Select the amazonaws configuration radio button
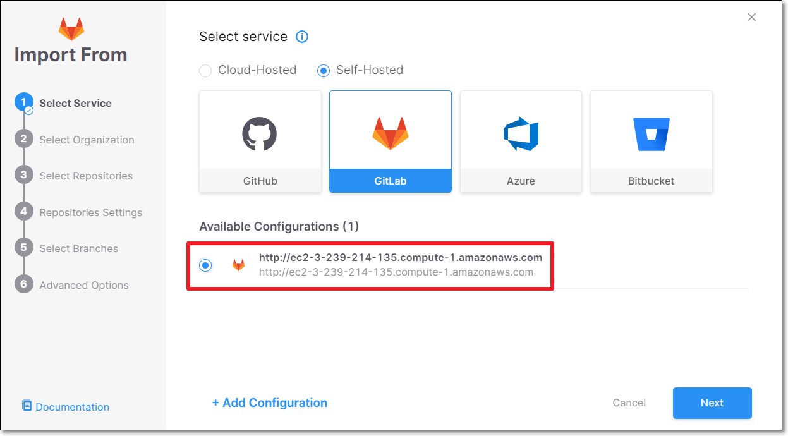The width and height of the screenshot is (788, 436). pos(205,265)
